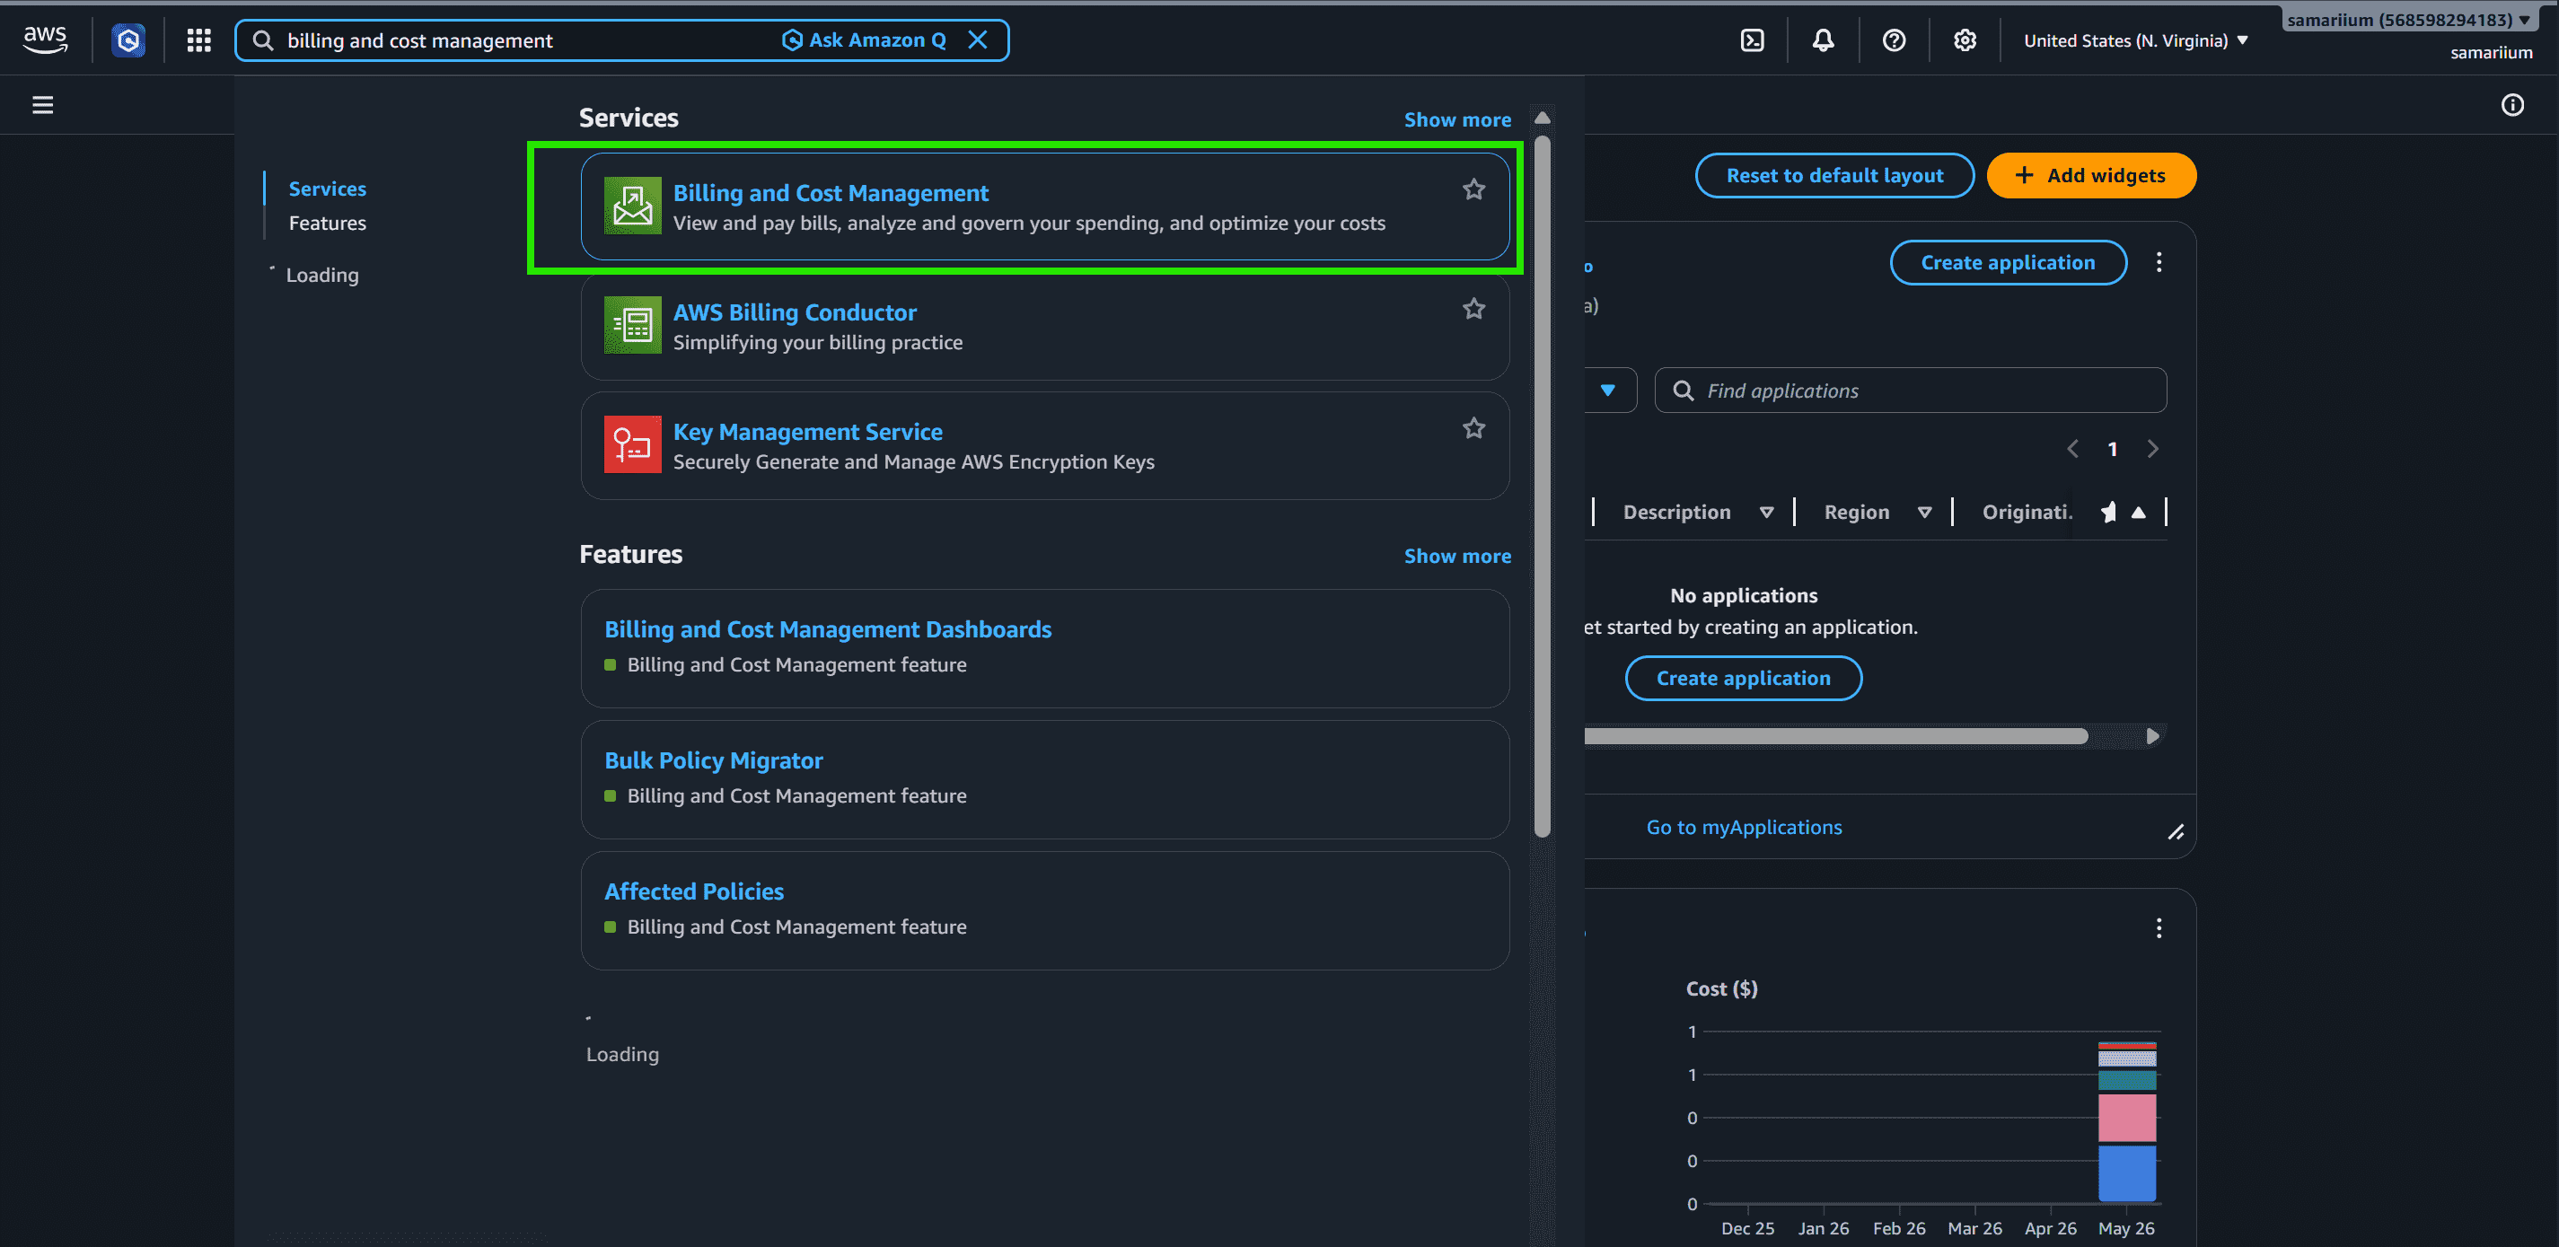2559x1247 pixels.
Task: Click the search magnifier icon in the top search bar
Action: 262,40
